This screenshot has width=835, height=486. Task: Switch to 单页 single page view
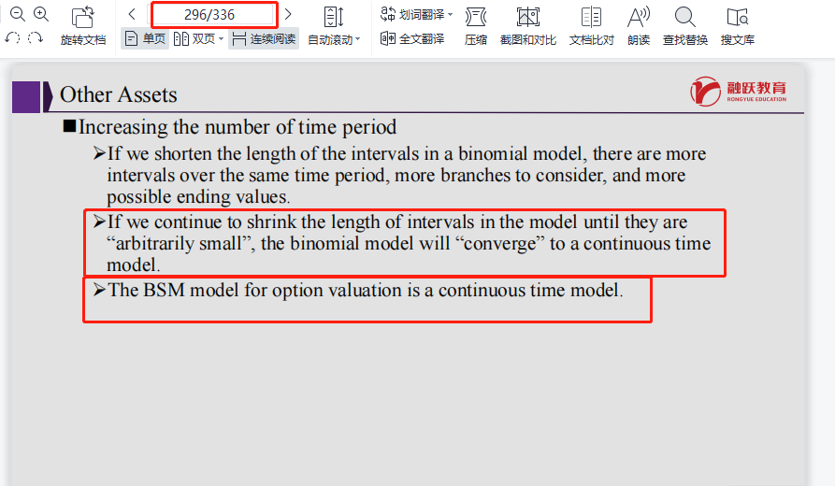tap(145, 39)
